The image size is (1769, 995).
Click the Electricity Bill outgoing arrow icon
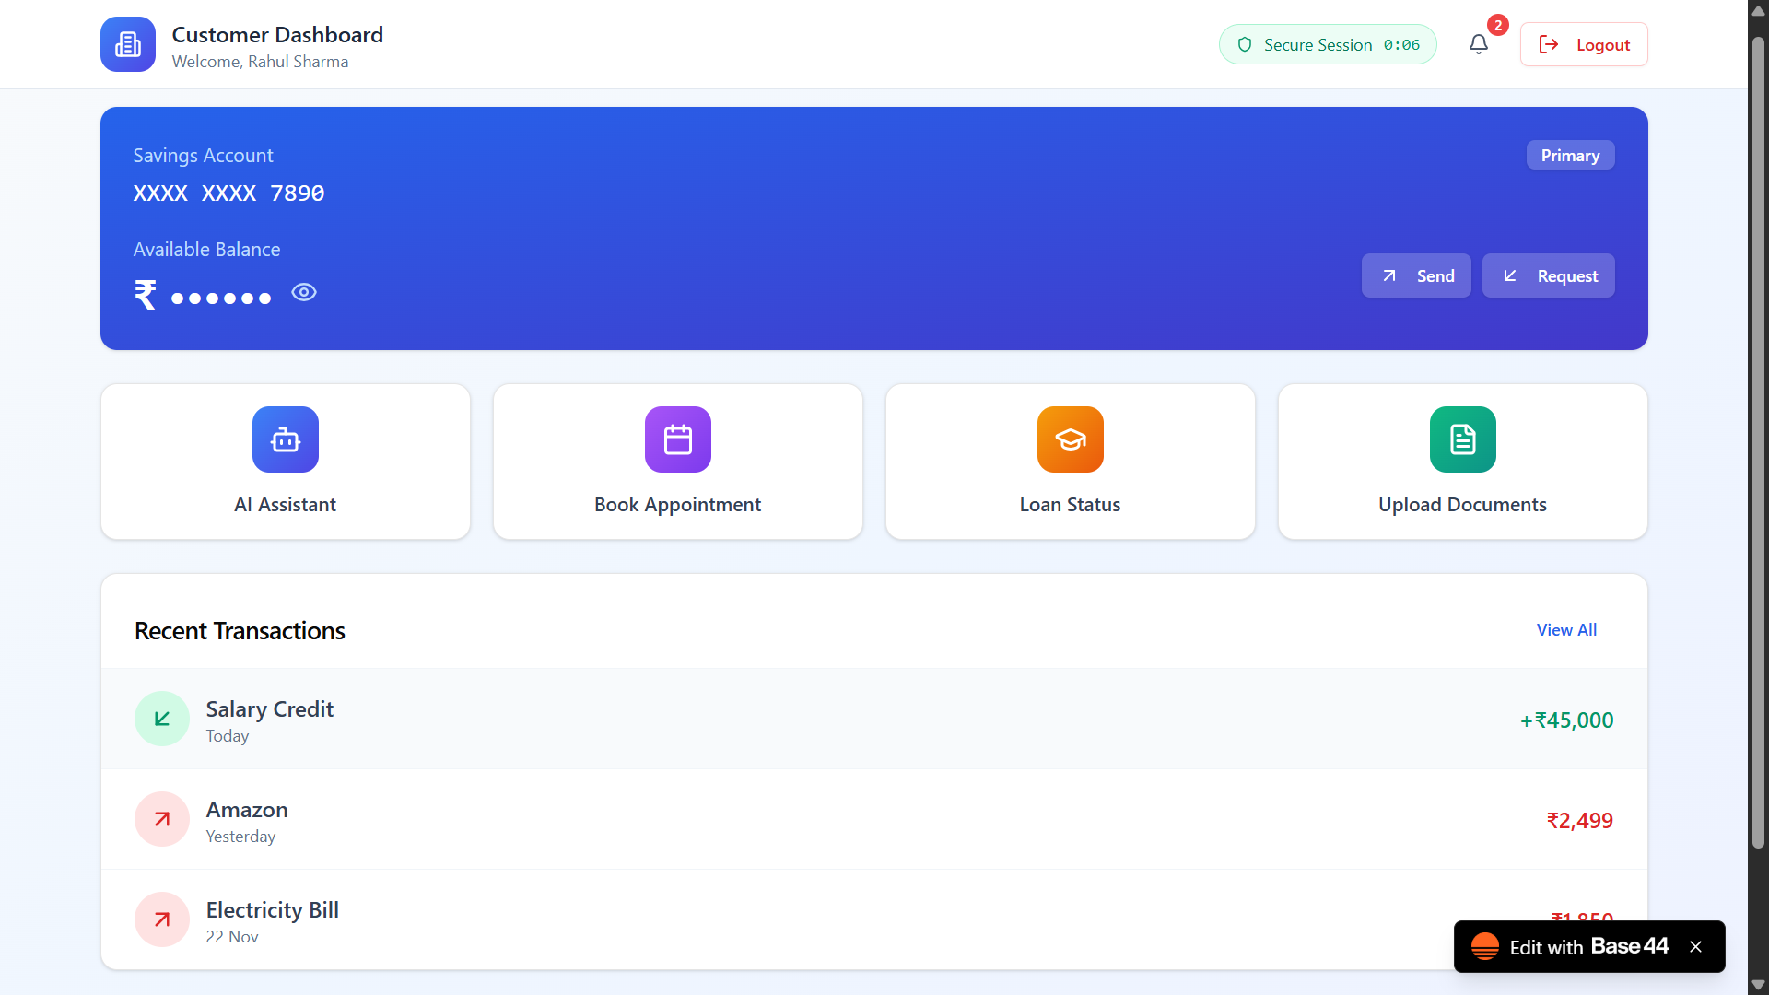pos(162,919)
